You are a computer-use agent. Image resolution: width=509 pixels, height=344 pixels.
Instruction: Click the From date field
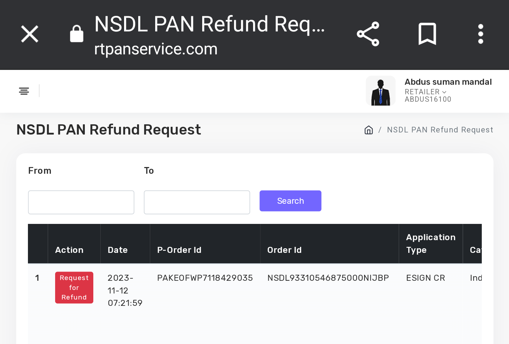81,202
